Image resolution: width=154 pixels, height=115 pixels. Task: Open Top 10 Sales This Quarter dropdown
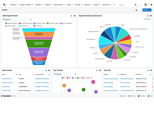coord(65,74)
